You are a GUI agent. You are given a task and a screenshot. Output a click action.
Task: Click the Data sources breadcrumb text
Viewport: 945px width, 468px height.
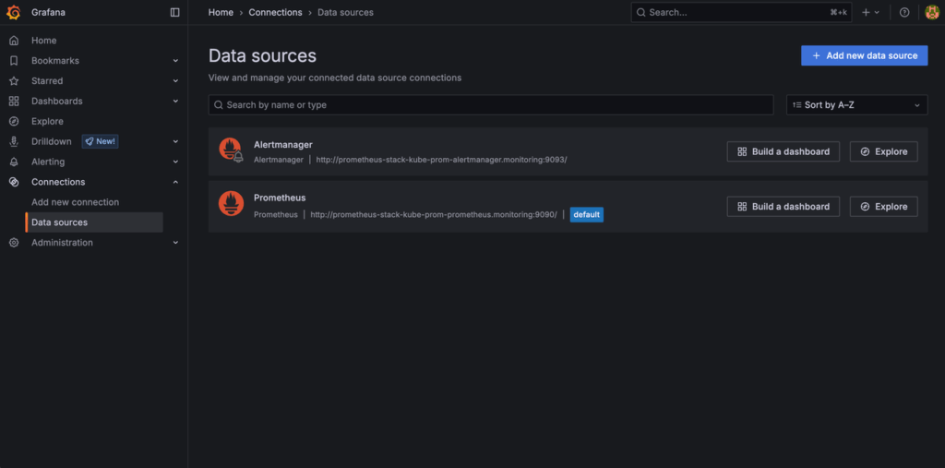point(345,12)
